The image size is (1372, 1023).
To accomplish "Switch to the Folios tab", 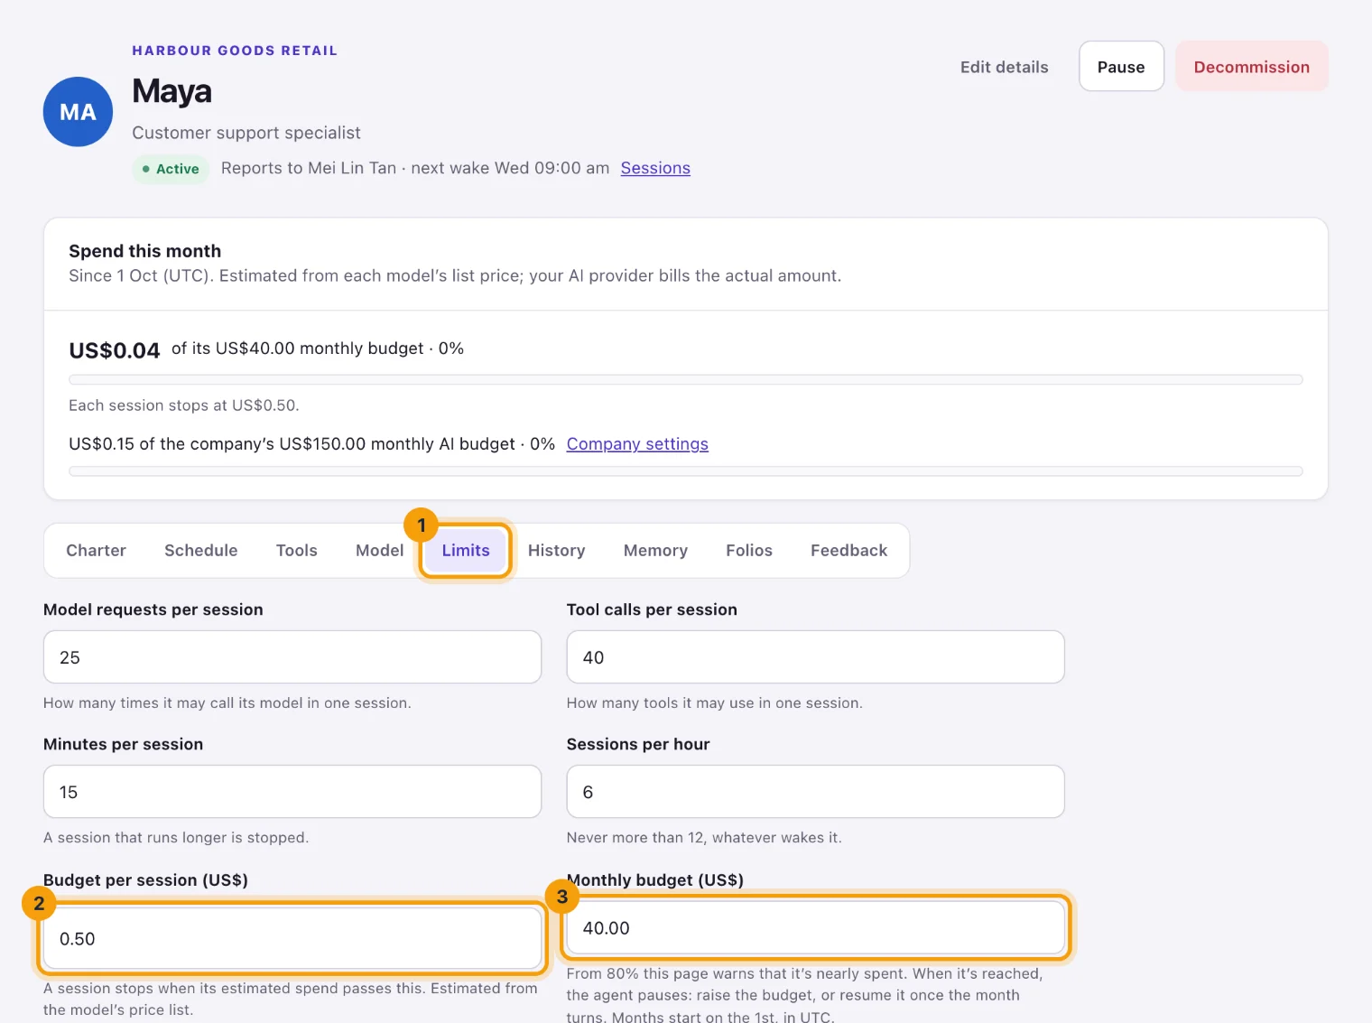I will [x=749, y=551].
